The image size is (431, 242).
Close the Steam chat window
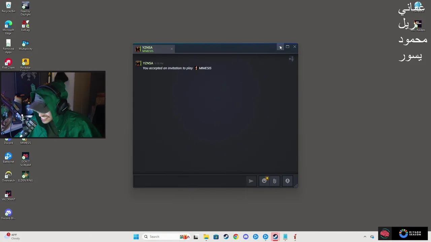tap(295, 47)
